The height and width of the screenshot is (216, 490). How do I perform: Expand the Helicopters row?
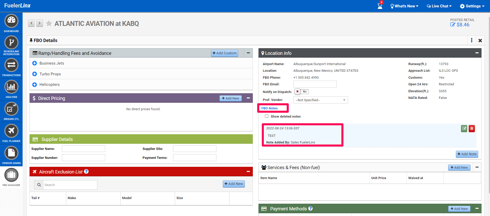point(35,85)
